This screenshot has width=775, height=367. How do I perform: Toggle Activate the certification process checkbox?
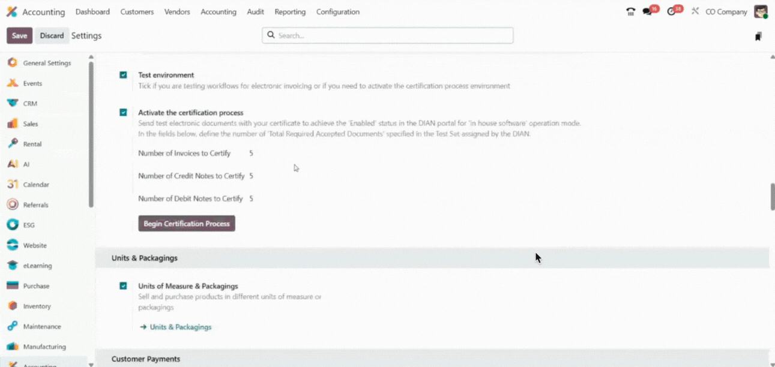[123, 112]
